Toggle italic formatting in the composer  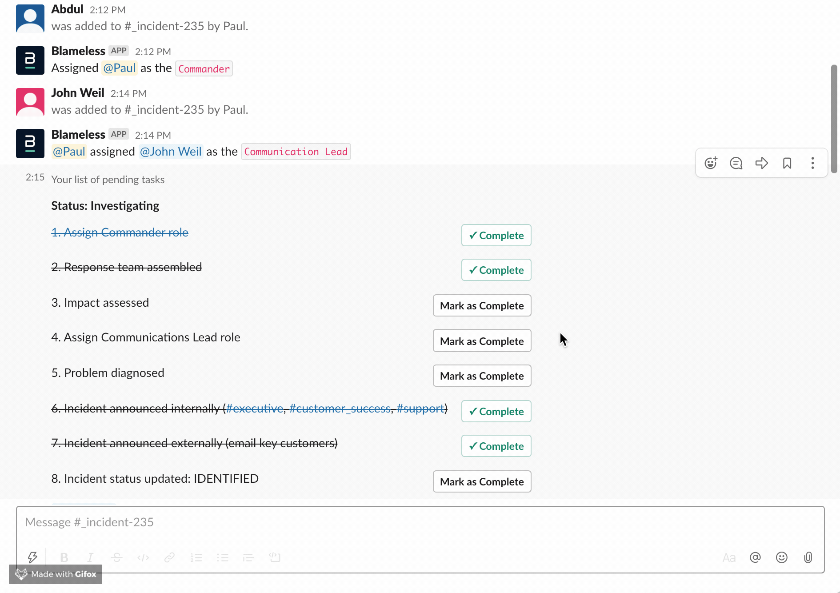coord(90,557)
